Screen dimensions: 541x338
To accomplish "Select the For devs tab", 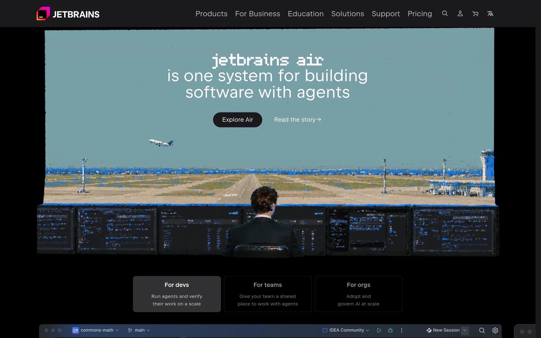I will tap(177, 294).
